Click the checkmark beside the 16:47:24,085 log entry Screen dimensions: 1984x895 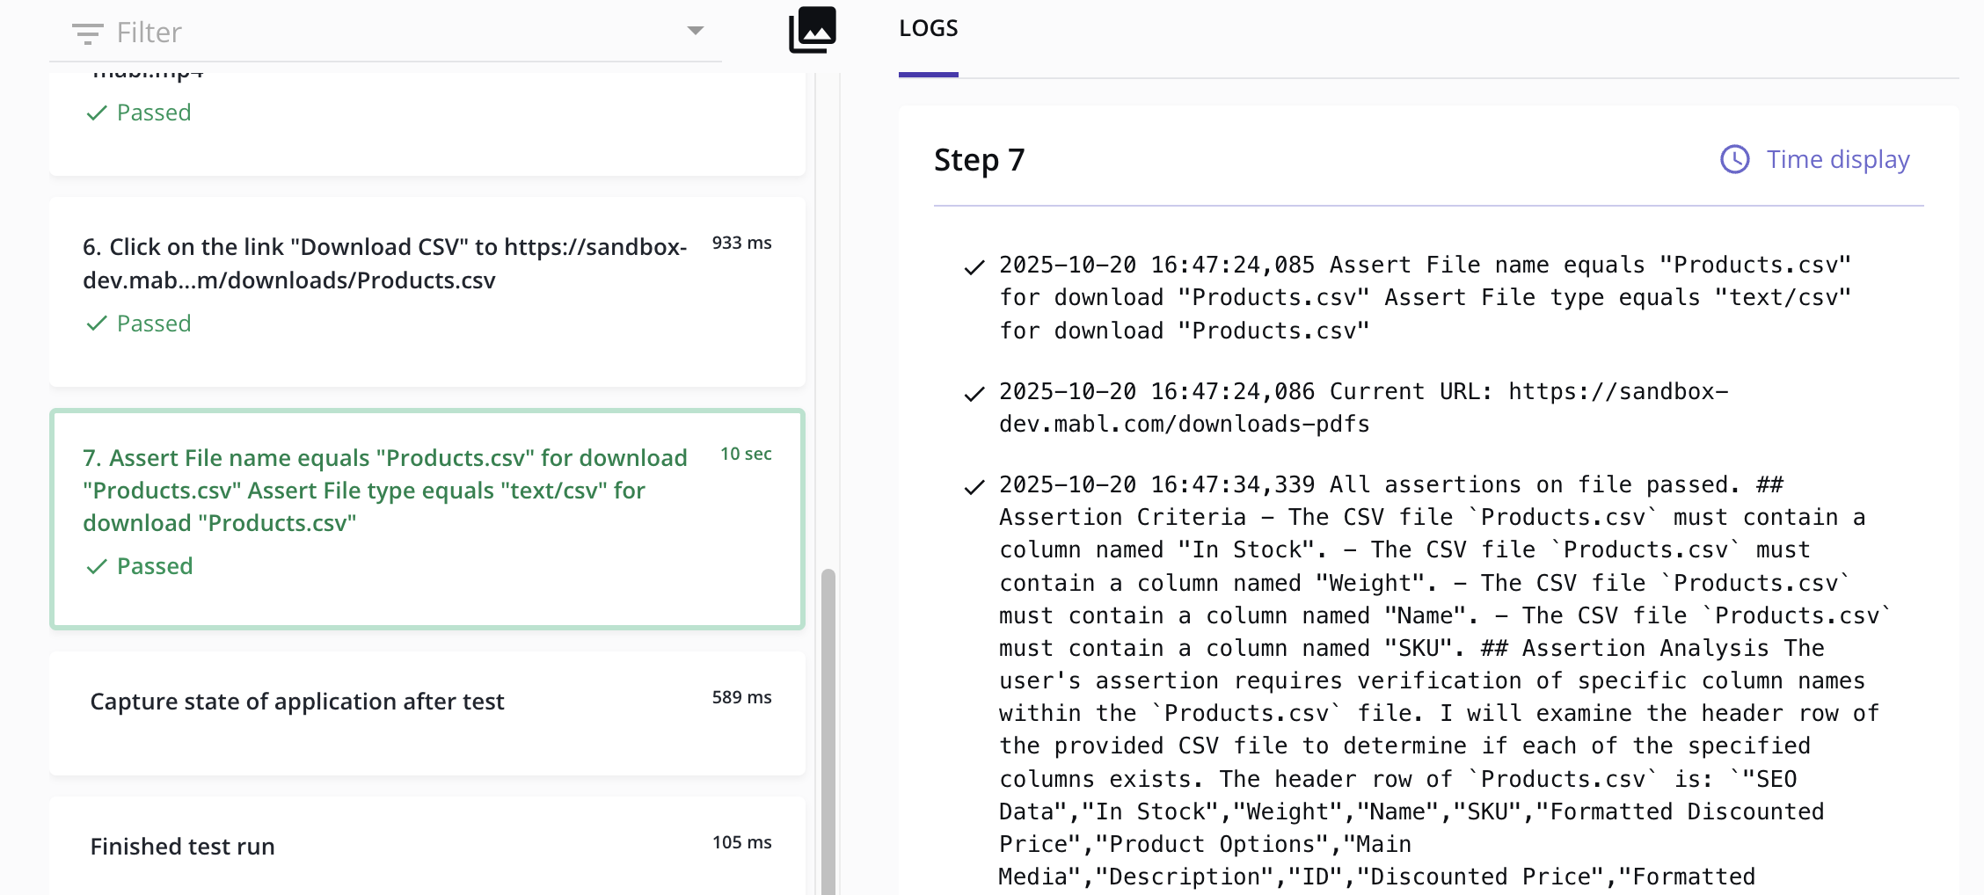click(973, 266)
